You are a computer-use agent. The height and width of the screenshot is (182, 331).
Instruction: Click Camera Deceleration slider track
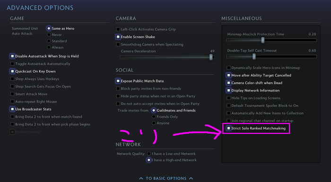coord(167,57)
